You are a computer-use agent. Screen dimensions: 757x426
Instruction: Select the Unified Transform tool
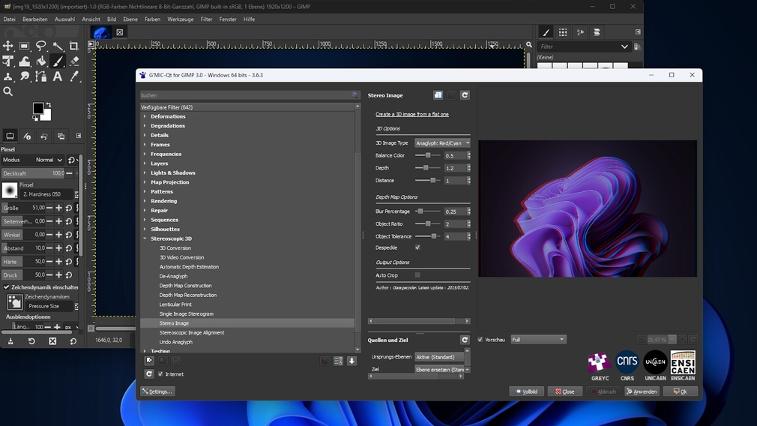pos(8,61)
